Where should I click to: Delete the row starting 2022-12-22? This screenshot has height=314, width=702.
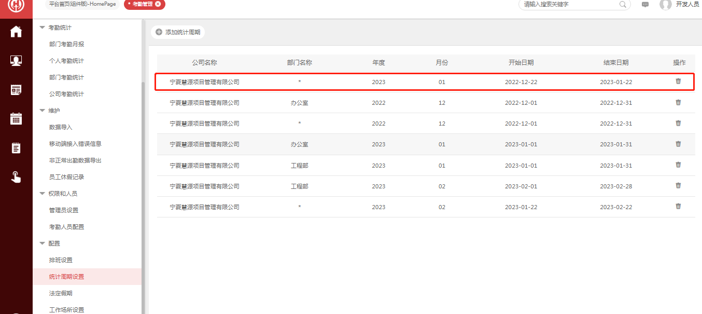[x=678, y=81]
